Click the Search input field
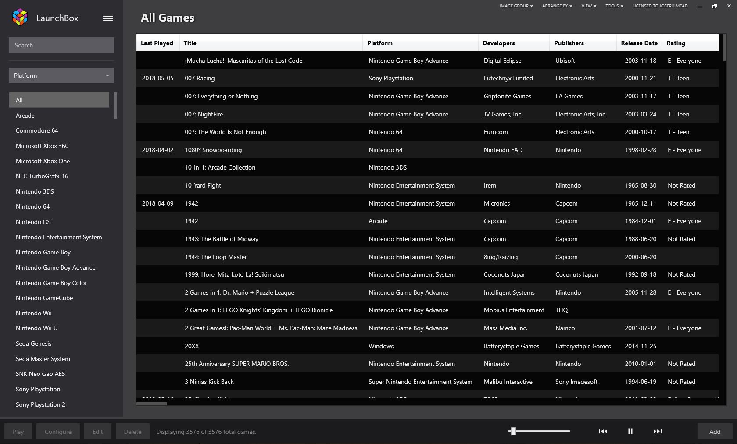 pyautogui.click(x=61, y=45)
